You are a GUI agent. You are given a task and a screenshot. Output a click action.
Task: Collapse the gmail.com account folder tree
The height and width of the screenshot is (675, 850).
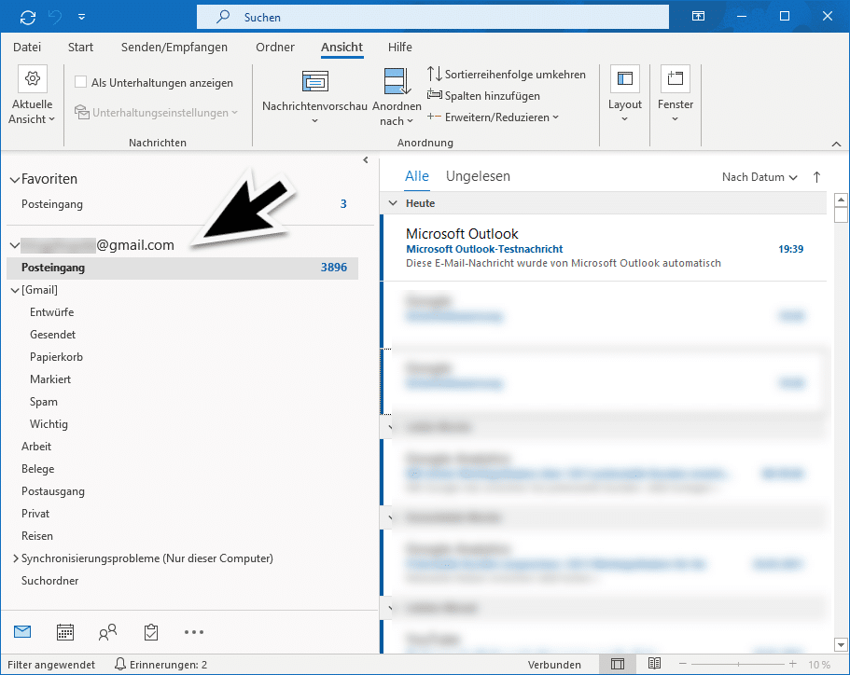[15, 245]
